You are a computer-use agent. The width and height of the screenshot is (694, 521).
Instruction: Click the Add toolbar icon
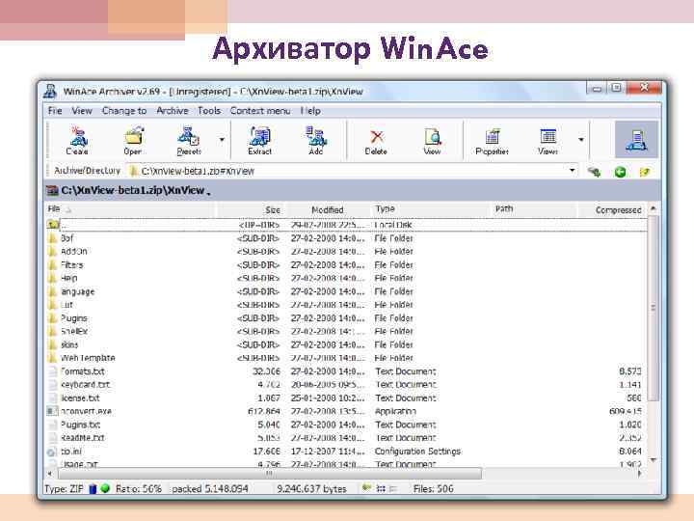tap(315, 141)
